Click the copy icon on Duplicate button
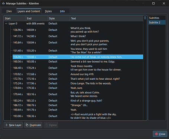Viewport: 169px width, 139px height. pos(27,125)
